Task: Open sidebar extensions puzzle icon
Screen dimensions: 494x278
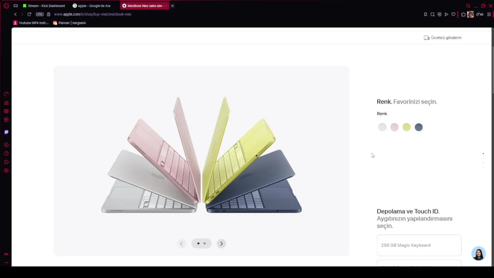Action: (6, 162)
